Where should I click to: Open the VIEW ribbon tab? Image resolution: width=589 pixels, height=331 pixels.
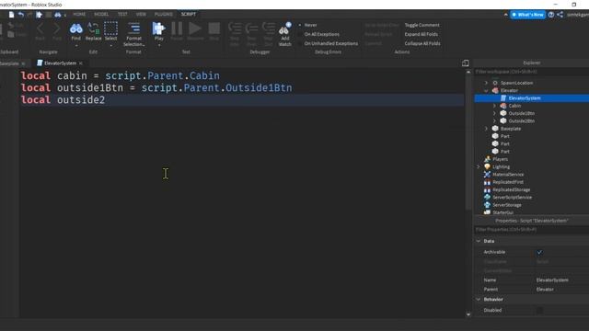(141, 15)
